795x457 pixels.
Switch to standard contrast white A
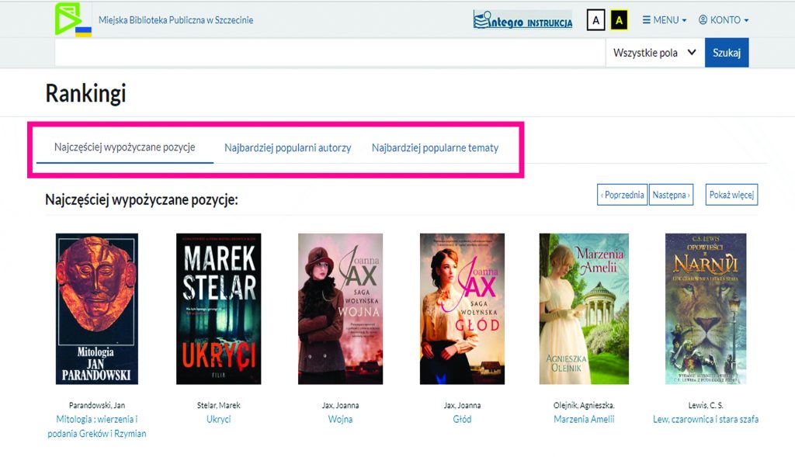point(595,20)
